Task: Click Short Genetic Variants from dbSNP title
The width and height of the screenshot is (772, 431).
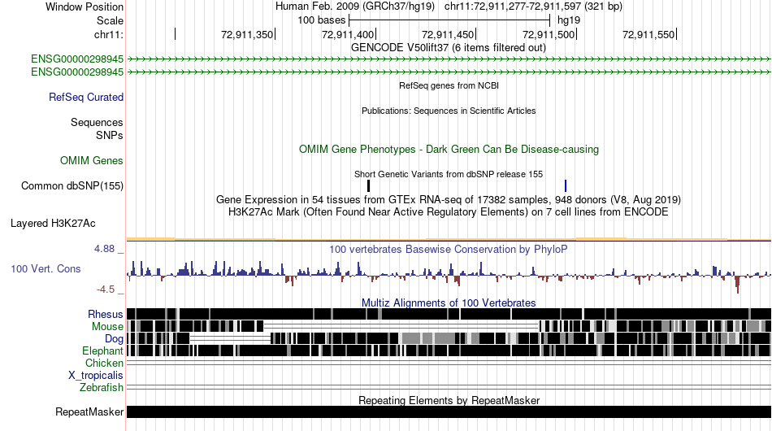Action: 449,174
